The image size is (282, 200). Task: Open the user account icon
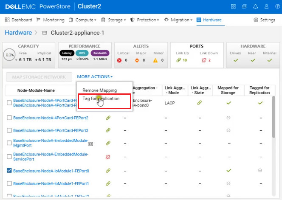(266, 7)
